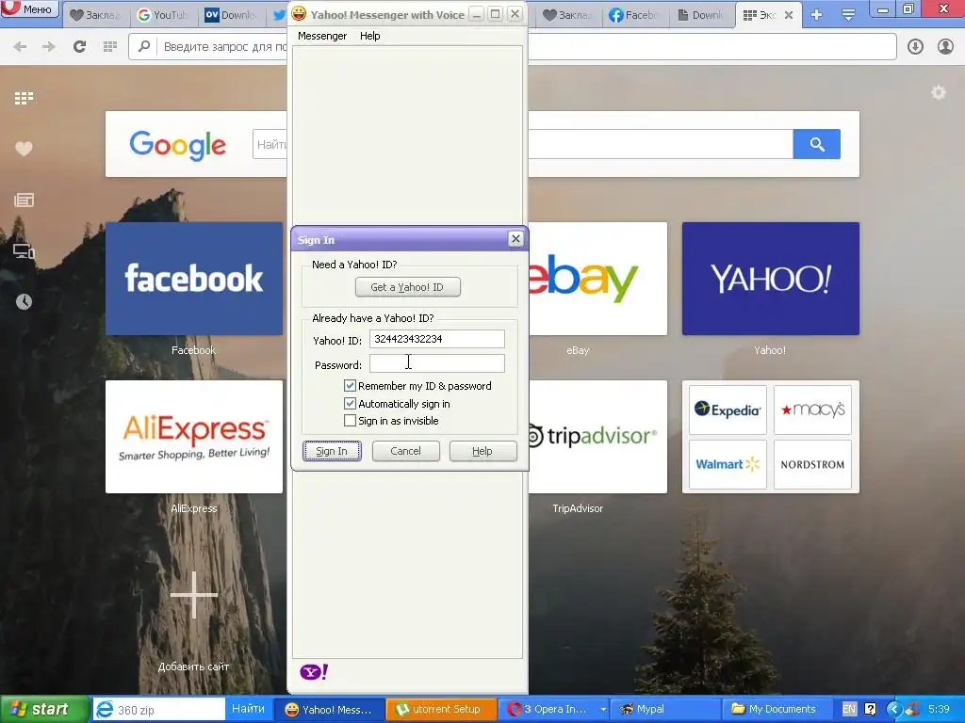Open the Expedia tile in folder

[728, 410]
